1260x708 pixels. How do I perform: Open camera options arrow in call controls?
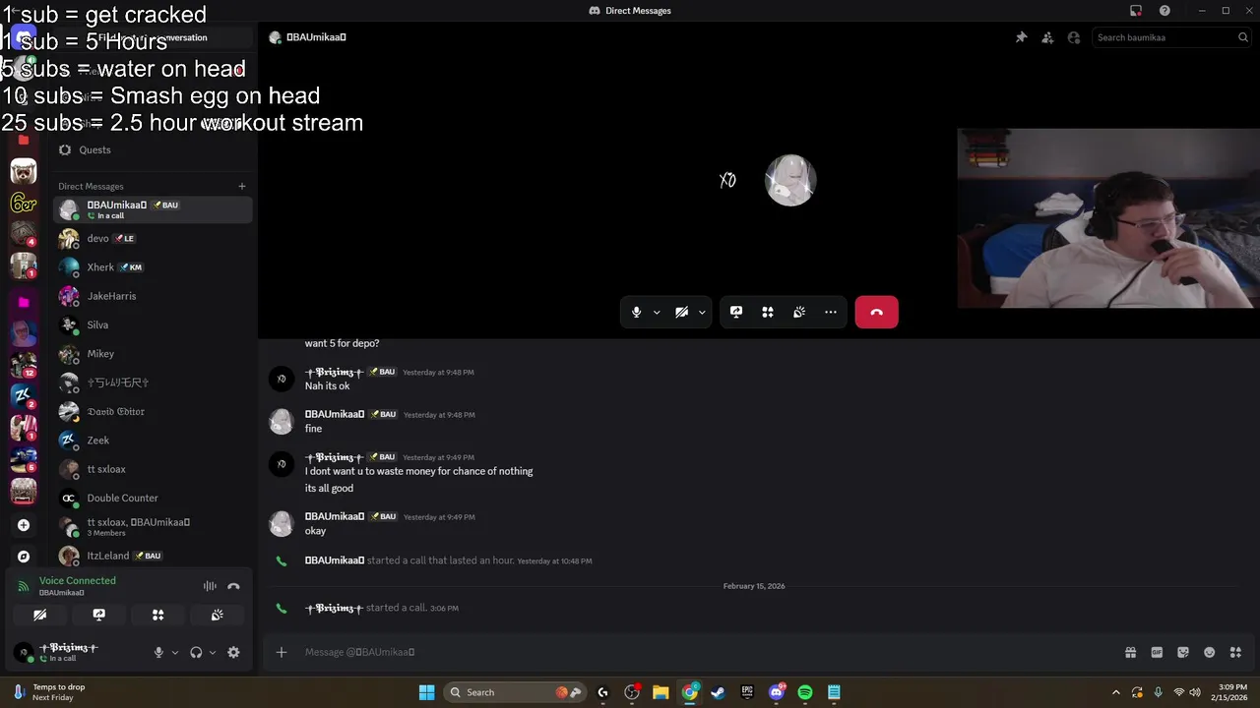[x=702, y=313]
